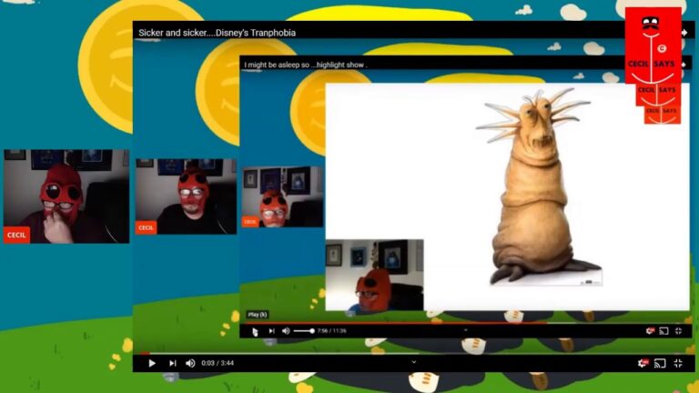Seek on the inner player's red progress bar
The height and width of the screenshot is (393, 699).
click(466, 323)
